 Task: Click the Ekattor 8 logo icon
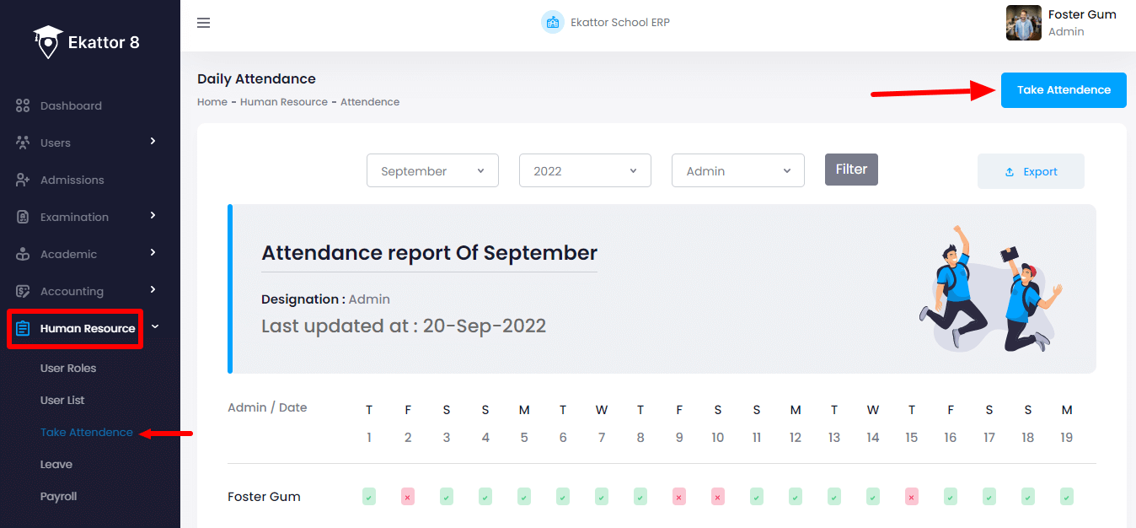tap(48, 41)
